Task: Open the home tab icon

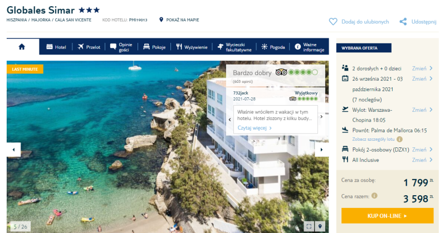Action: pos(22,47)
